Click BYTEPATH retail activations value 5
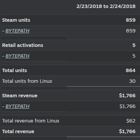Viewport: 140px width, 140px height. coord(134,56)
